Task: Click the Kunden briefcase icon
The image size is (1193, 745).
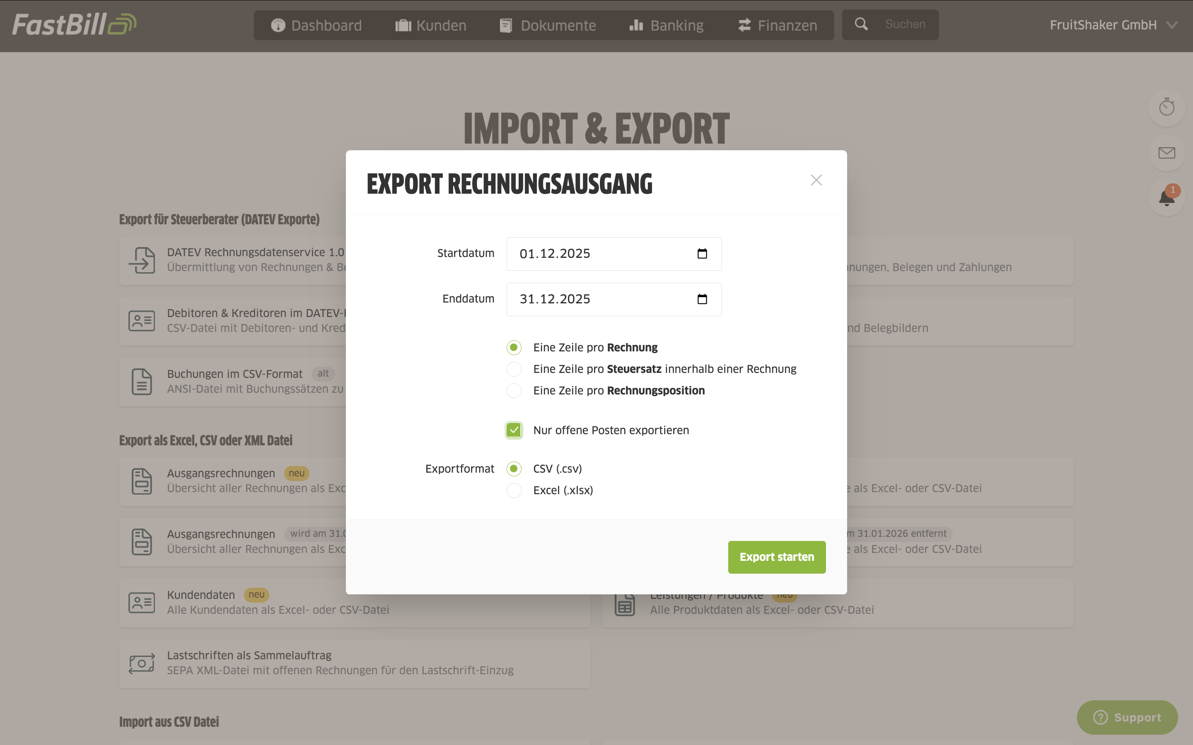Action: (x=403, y=25)
